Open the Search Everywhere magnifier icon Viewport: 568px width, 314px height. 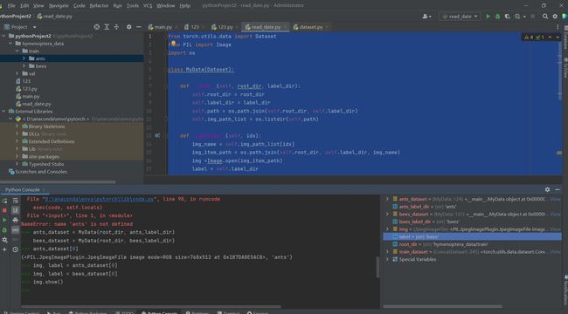pos(545,17)
